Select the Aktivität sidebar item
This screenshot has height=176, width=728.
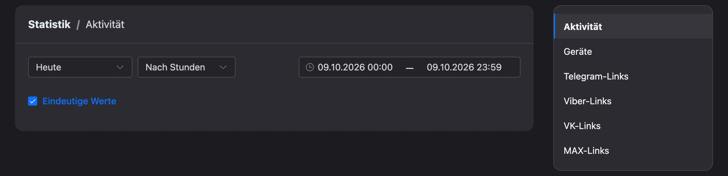633,26
